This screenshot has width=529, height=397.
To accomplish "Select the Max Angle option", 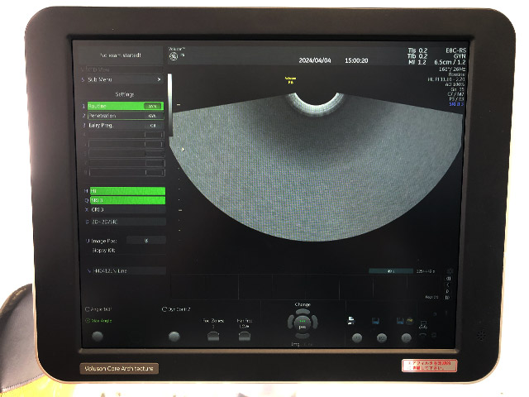I will click(x=98, y=321).
